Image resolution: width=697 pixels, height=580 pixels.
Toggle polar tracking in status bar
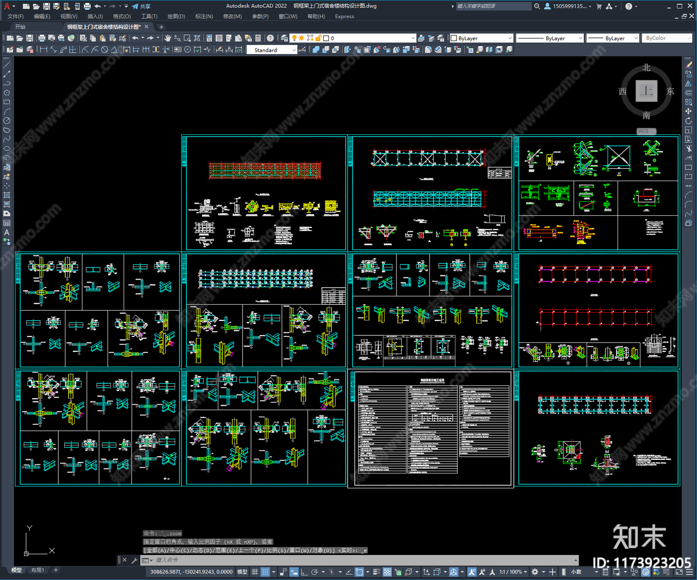coord(315,572)
